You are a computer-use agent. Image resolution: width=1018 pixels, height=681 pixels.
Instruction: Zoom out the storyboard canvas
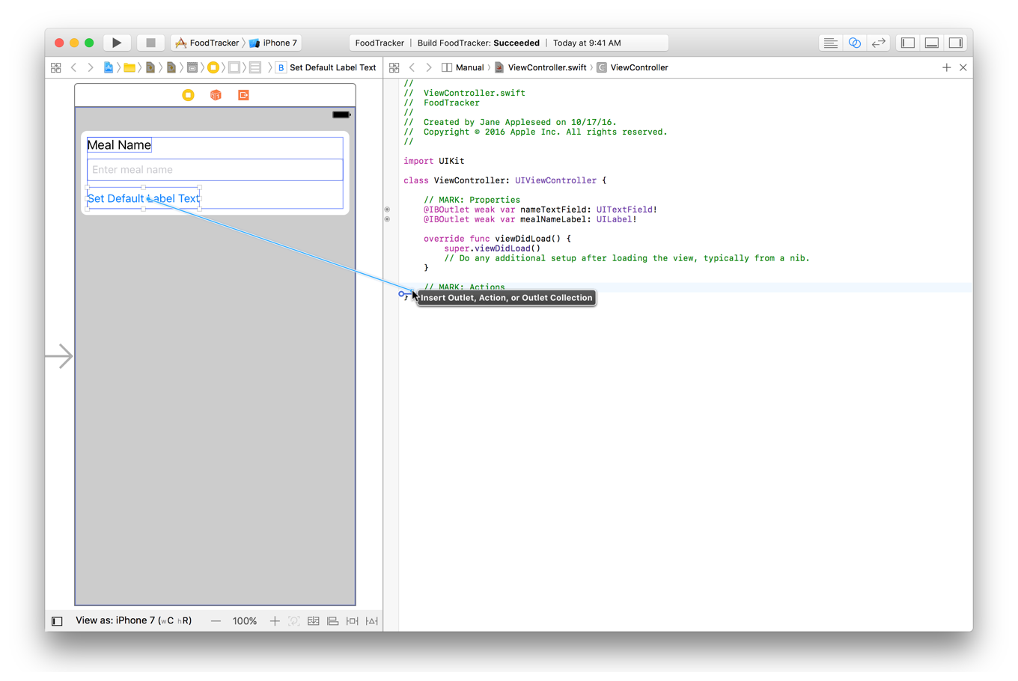click(x=216, y=621)
